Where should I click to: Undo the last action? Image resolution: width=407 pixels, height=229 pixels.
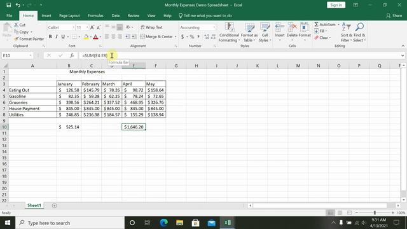pos(18,5)
